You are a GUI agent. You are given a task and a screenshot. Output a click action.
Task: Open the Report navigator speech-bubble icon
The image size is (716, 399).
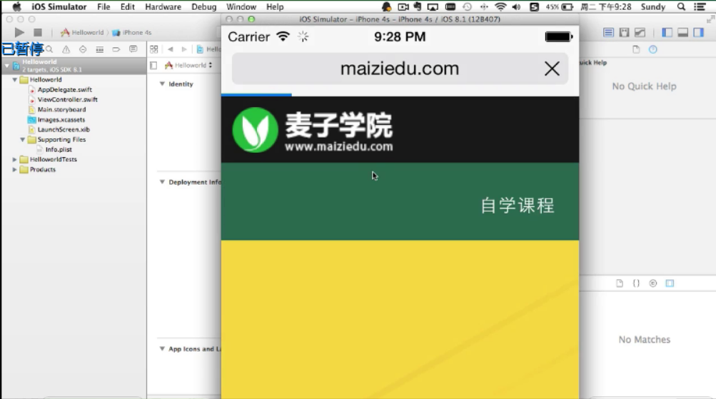click(x=133, y=49)
